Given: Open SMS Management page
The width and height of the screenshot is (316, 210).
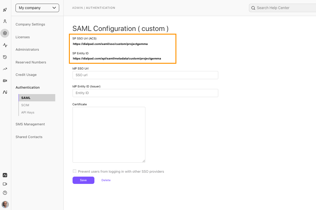Looking at the screenshot, I should point(30,124).
